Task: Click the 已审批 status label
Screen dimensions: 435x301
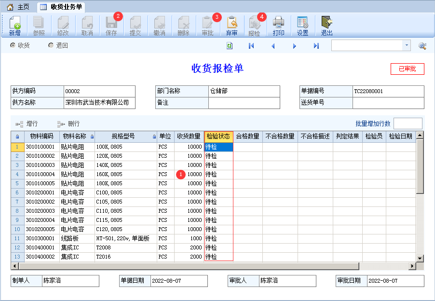Action: 407,69
